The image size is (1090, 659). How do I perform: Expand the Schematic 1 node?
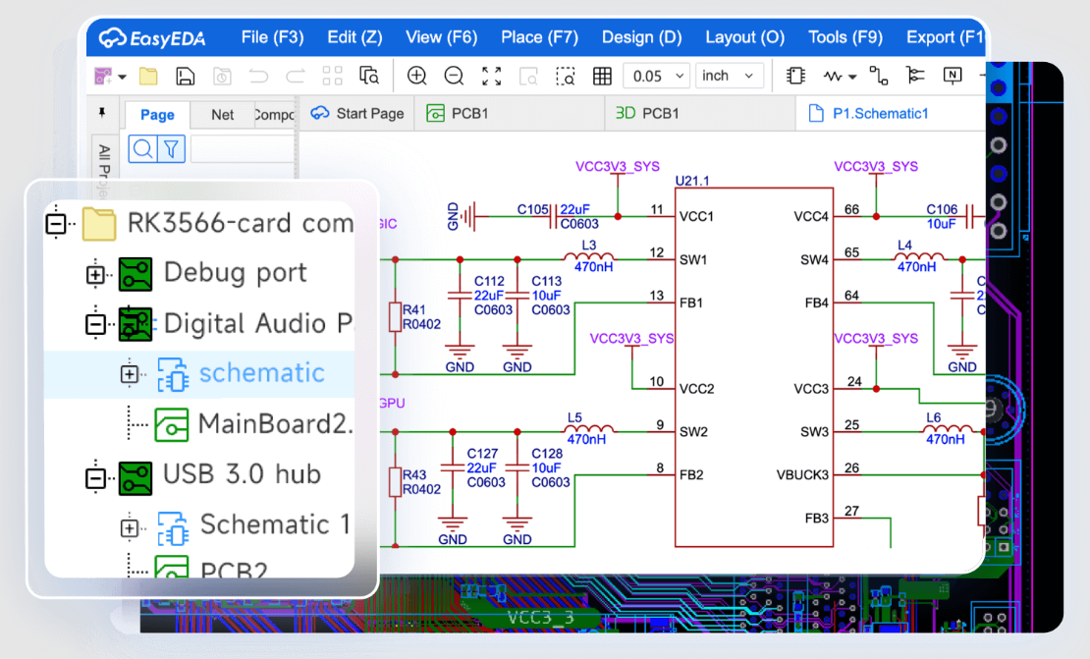pyautogui.click(x=130, y=528)
